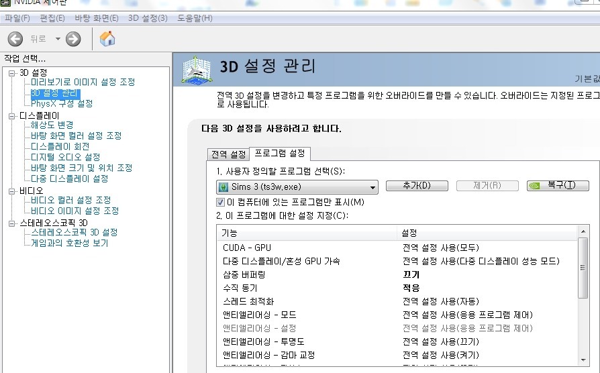
Task: Click 적응 value for 수직 동기
Action: (411, 288)
